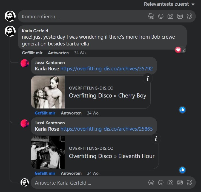Click the 'Antworte Karla Gerfeld ...' reply field

(x=88, y=183)
